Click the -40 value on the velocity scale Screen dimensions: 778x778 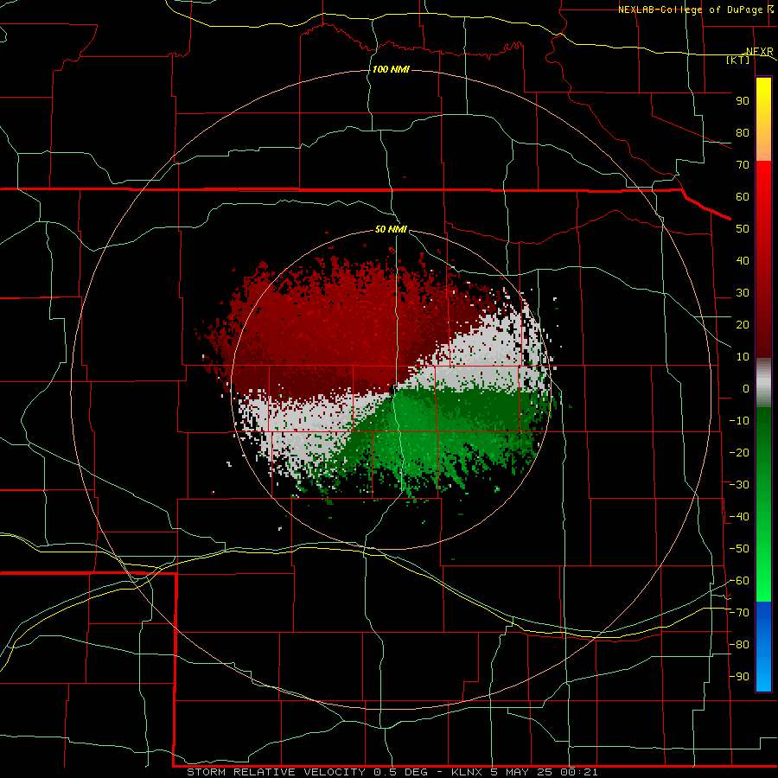click(739, 517)
